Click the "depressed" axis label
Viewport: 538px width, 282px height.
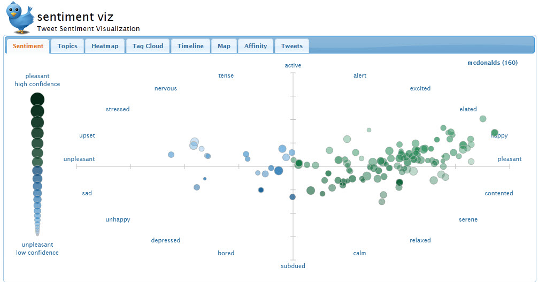(x=166, y=240)
